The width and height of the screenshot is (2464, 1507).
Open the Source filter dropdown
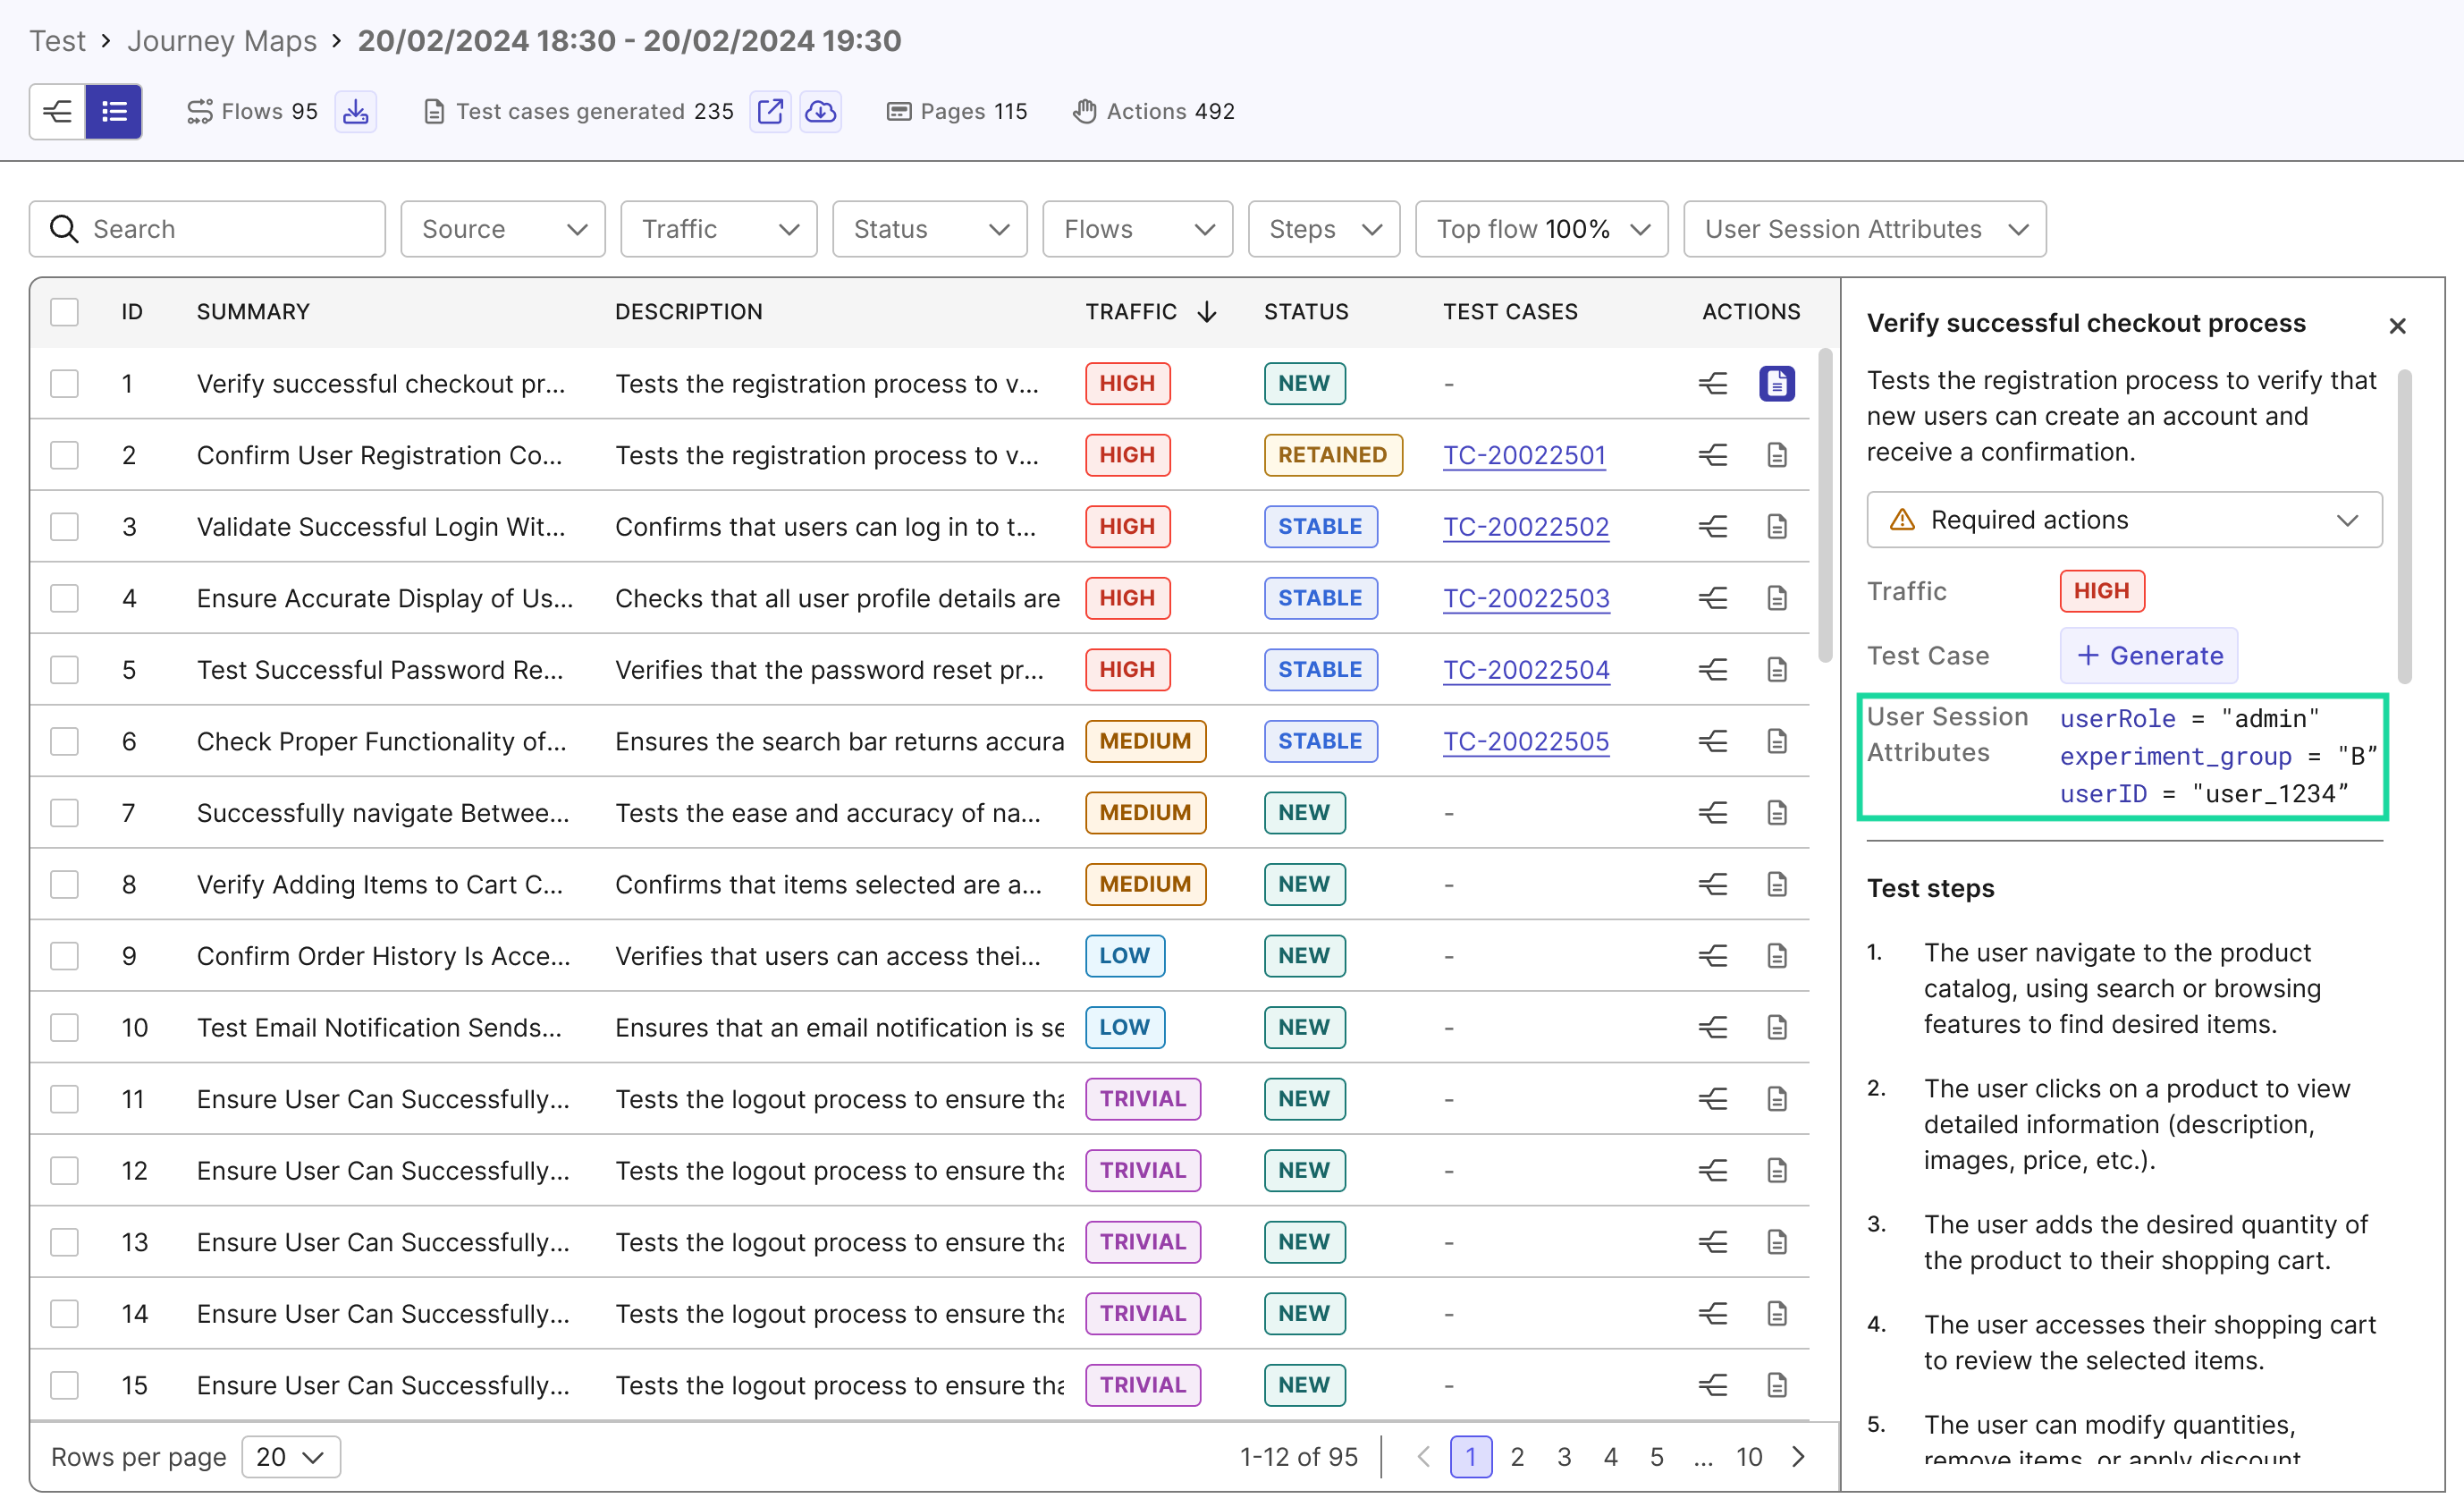coord(502,228)
